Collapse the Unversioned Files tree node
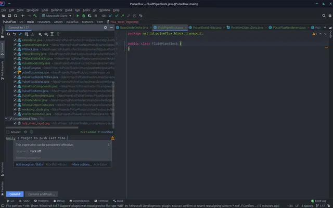 coord(6,119)
